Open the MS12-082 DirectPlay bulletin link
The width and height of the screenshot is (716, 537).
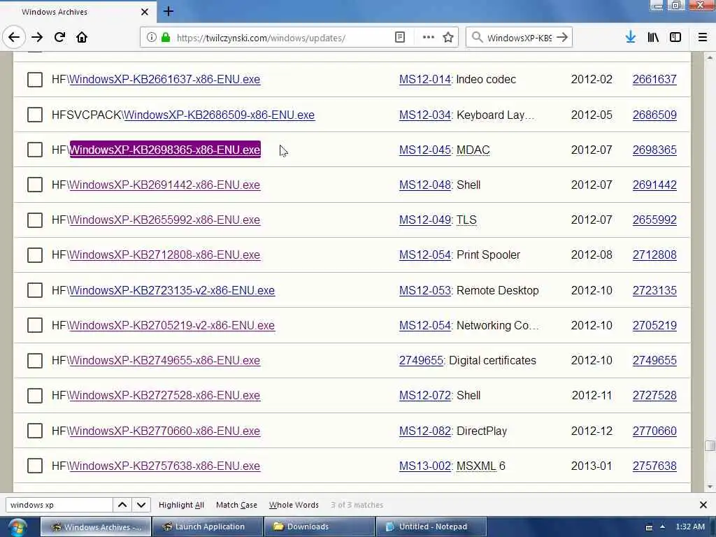pyautogui.click(x=424, y=431)
